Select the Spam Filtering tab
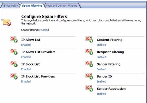Screen dimensions: 147x103 32,6
